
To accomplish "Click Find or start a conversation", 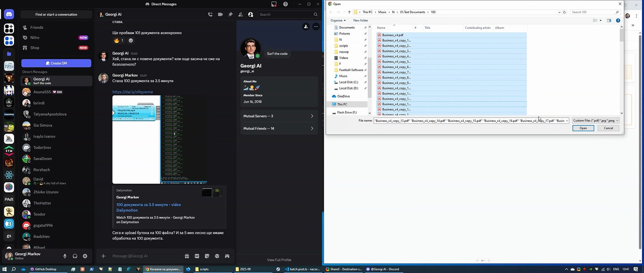I will point(56,14).
